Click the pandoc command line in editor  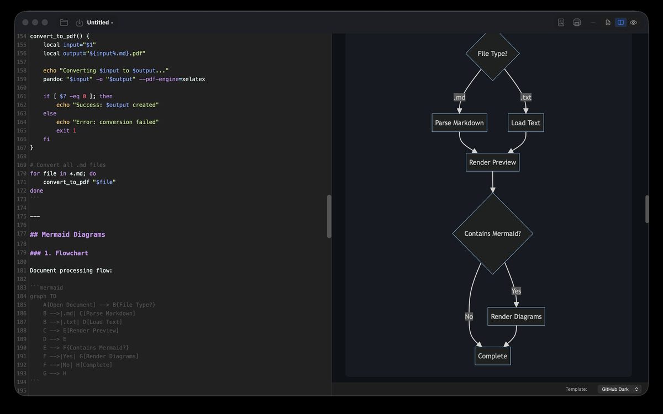pos(124,79)
